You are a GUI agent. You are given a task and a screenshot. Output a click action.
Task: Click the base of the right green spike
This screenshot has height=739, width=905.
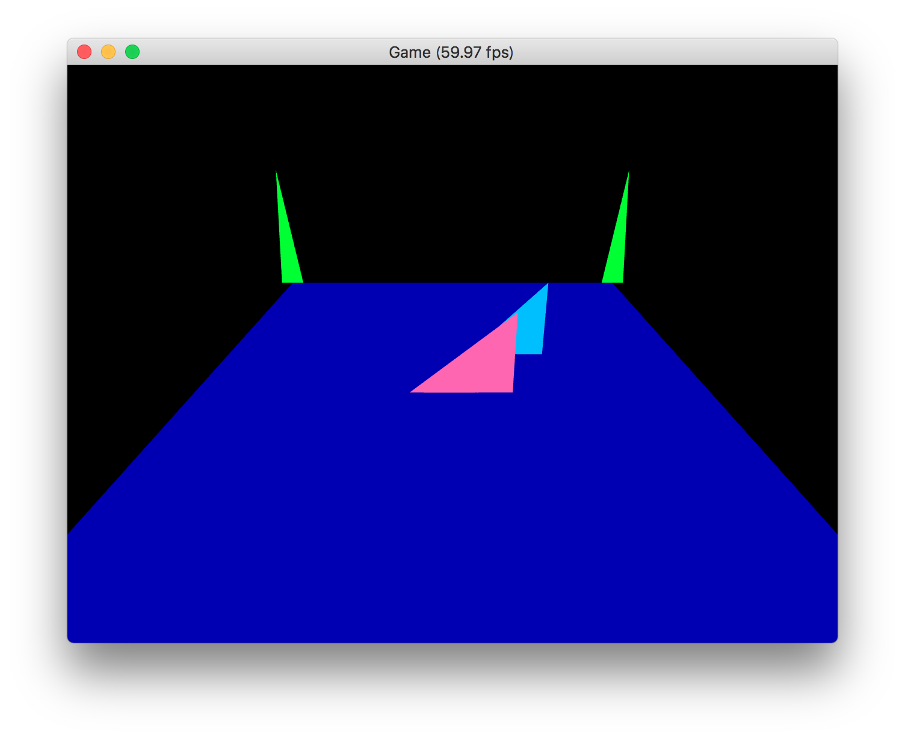[614, 278]
